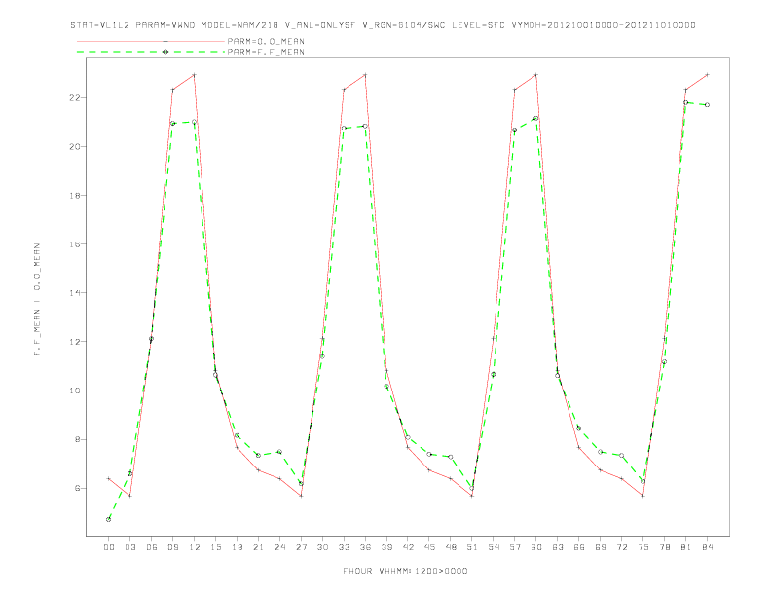The width and height of the screenshot is (771, 596).
Task: Click x-axis forecast hour label 42
Action: (x=408, y=547)
